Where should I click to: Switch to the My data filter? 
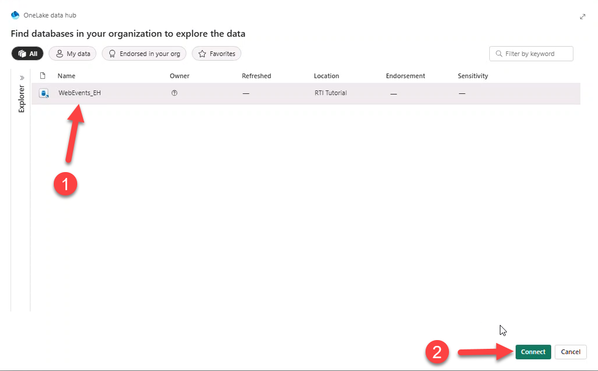[72, 54]
